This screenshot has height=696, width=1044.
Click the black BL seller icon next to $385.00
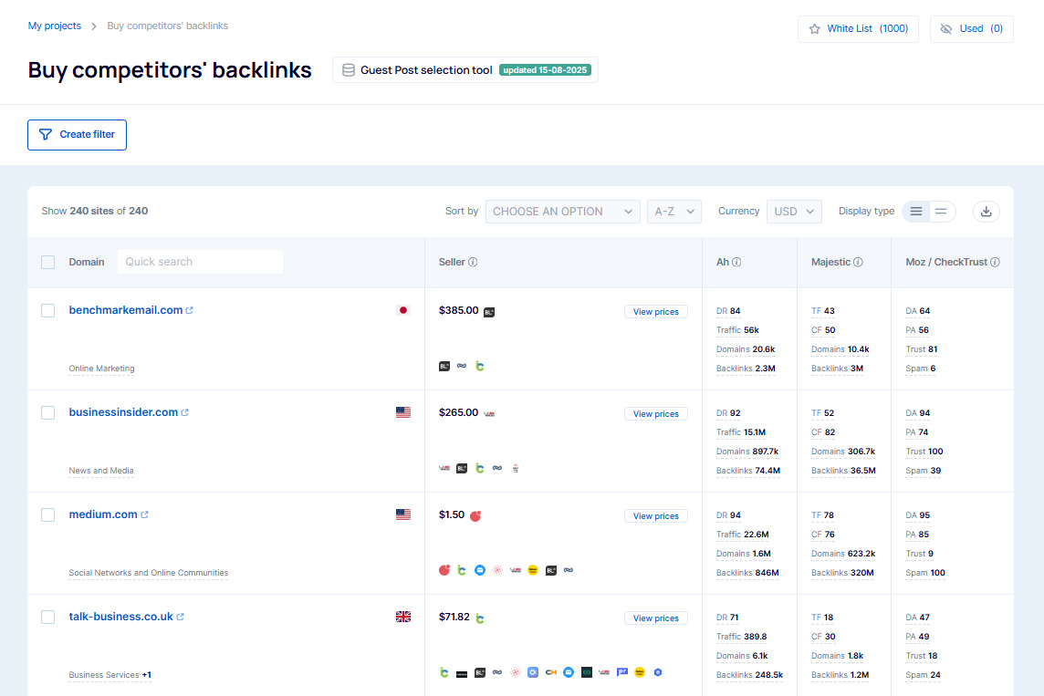coord(489,312)
